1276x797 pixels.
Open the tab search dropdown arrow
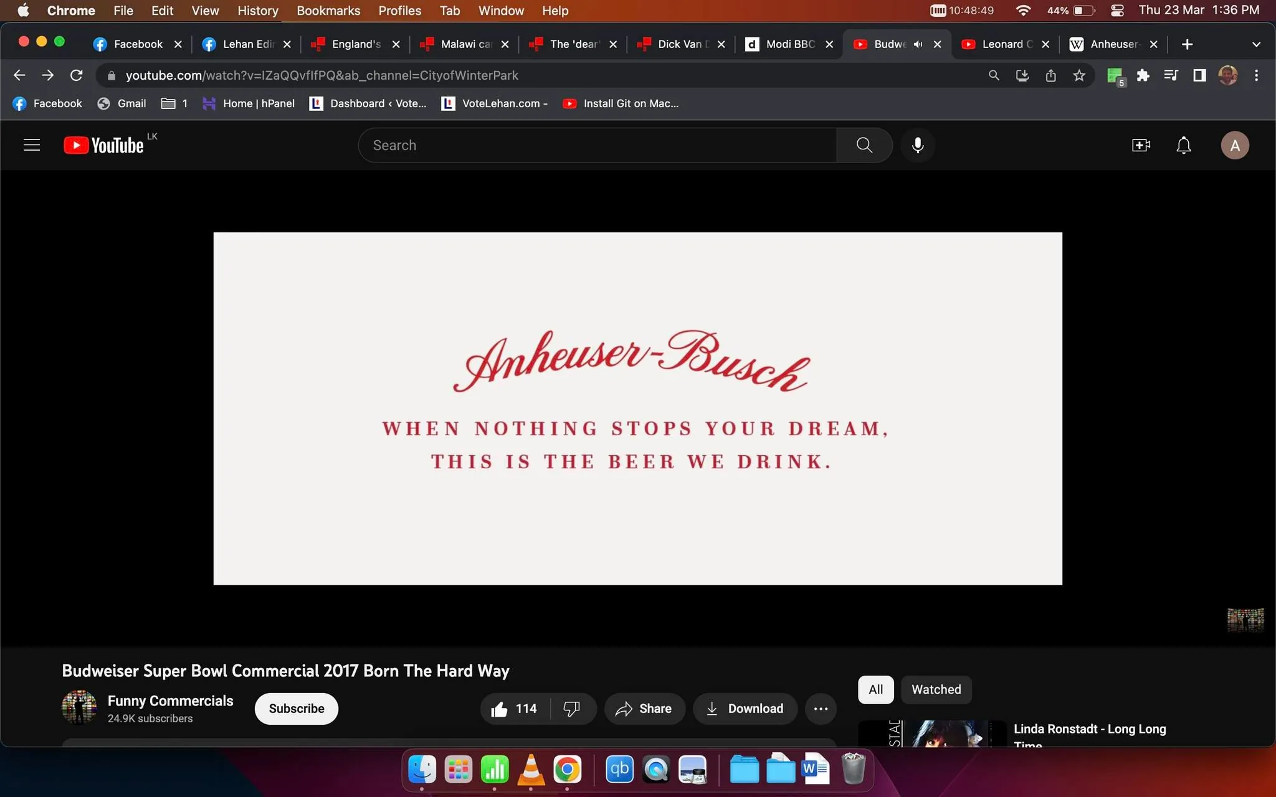pos(1255,44)
